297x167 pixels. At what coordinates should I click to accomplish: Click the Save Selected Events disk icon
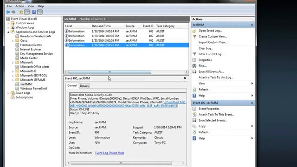coord(194,120)
